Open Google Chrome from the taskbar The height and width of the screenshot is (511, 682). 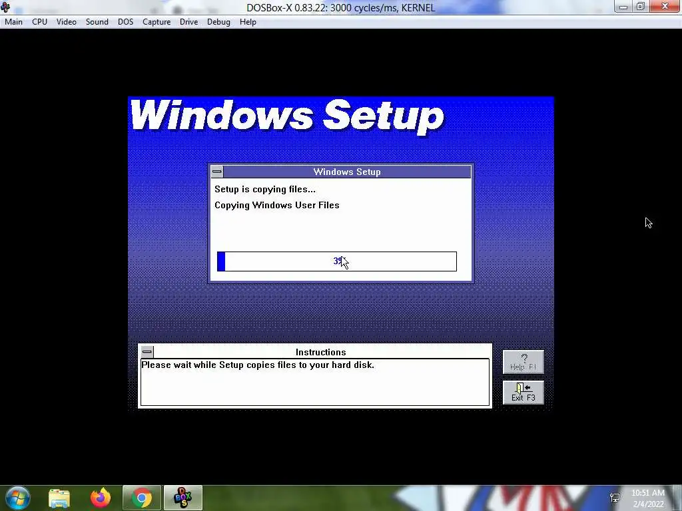(142, 498)
